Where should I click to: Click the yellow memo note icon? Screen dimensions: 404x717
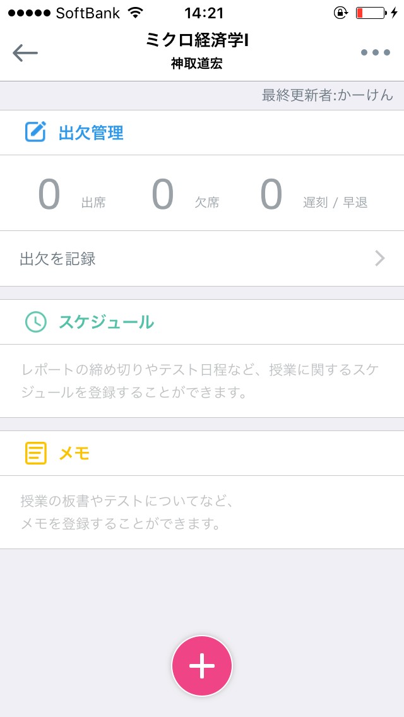click(x=35, y=453)
